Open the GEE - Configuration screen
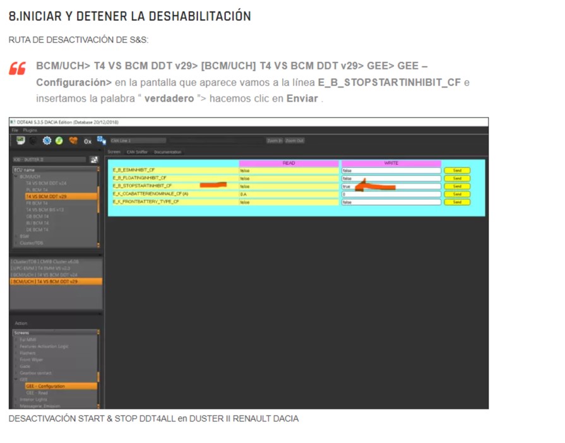565x443 pixels. [61, 386]
